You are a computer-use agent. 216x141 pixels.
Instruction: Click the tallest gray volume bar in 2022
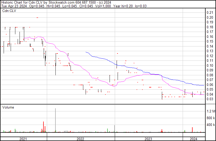(55, 119)
